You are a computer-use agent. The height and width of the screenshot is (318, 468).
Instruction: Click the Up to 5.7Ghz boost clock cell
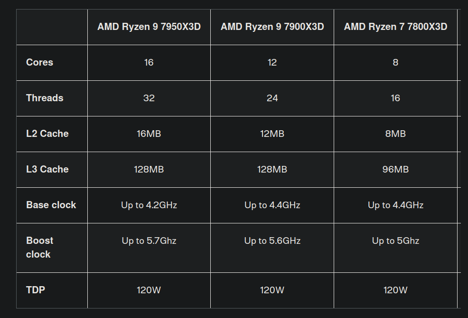(x=149, y=241)
